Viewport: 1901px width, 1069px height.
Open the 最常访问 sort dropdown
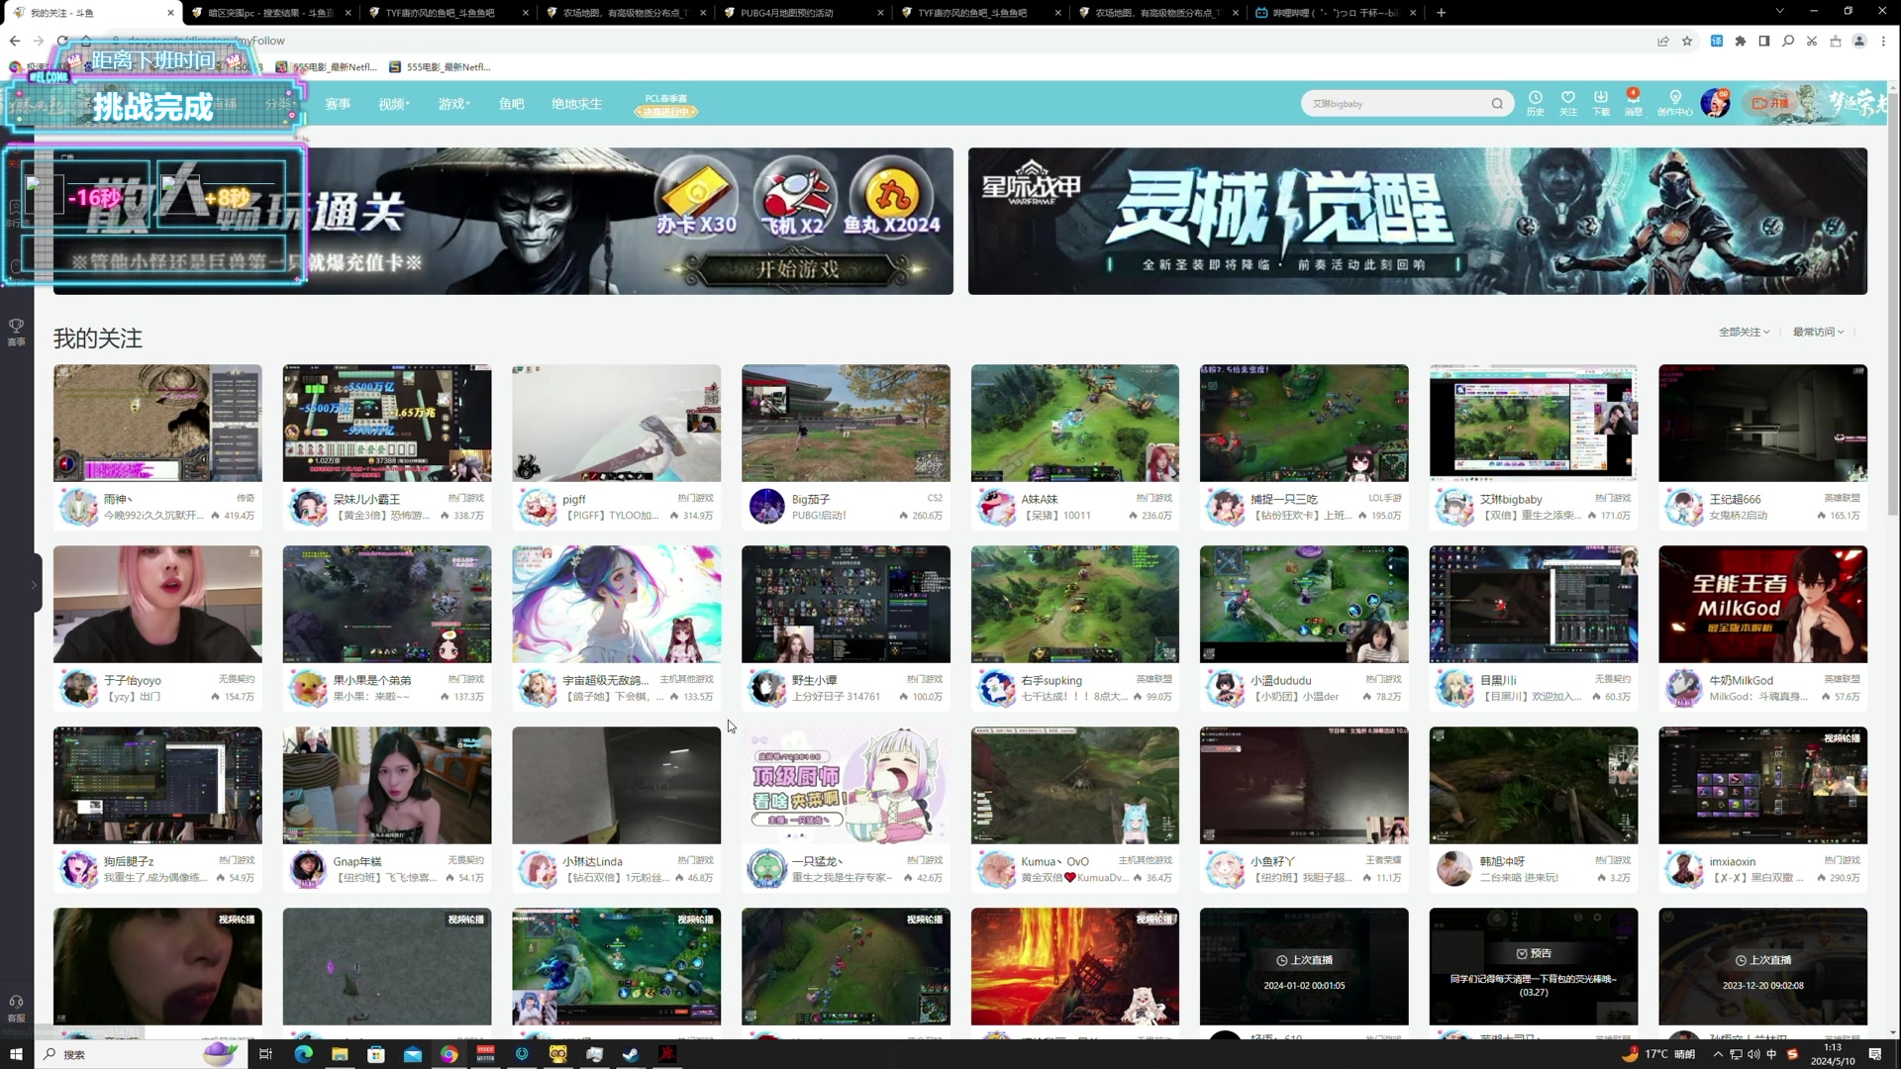click(x=1818, y=332)
